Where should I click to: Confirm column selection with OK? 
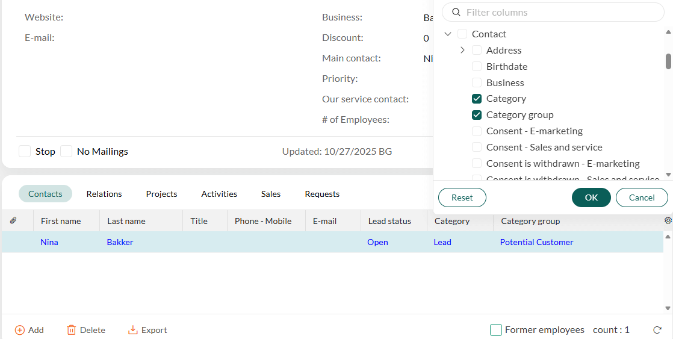[x=591, y=197]
